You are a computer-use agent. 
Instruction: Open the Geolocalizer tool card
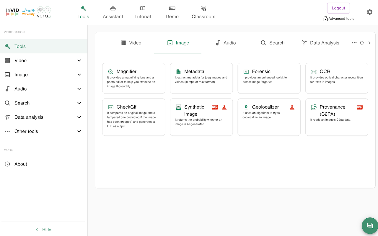pos(269,117)
